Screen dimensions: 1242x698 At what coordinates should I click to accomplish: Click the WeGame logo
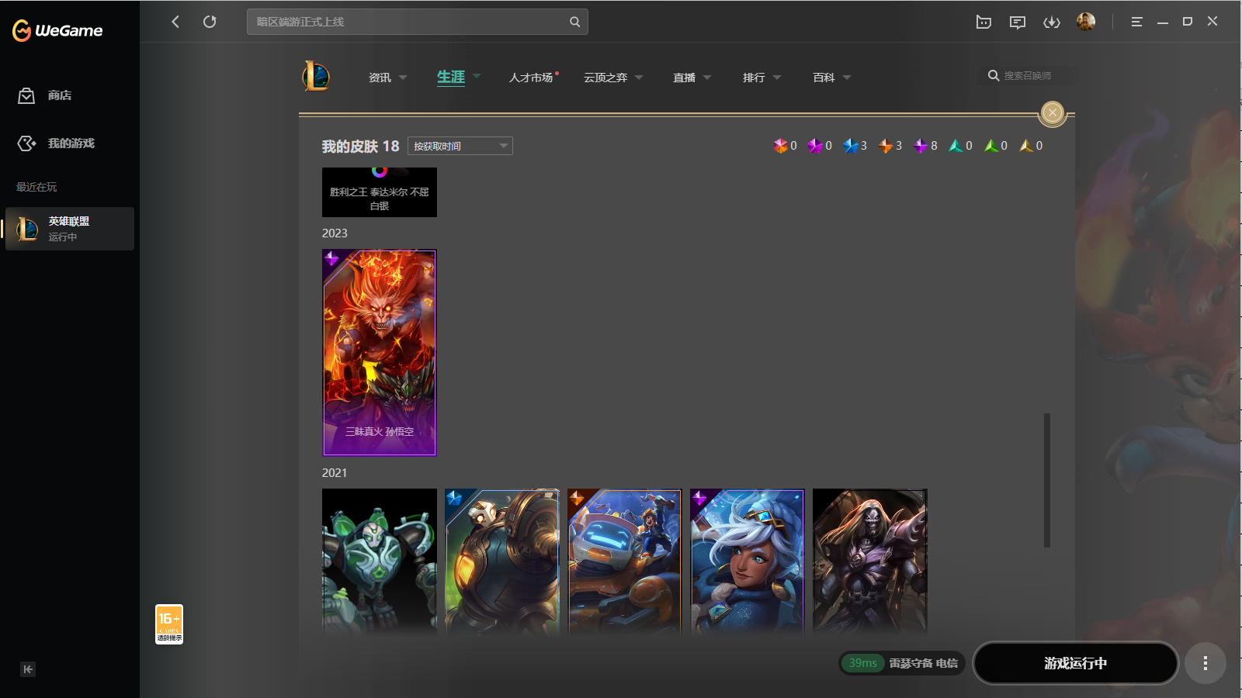[57, 30]
